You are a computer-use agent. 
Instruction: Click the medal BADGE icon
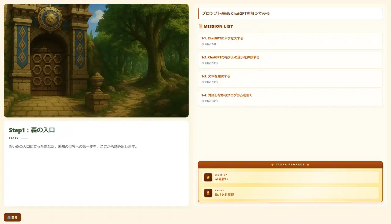point(208,193)
